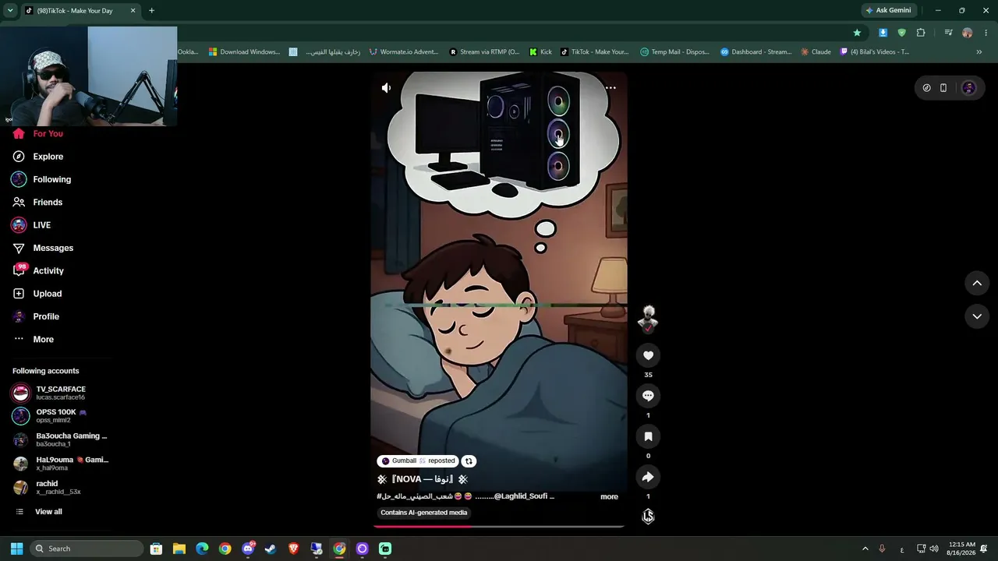Click the taskbar Search box
Viewport: 998px width, 561px height.
tap(87, 549)
